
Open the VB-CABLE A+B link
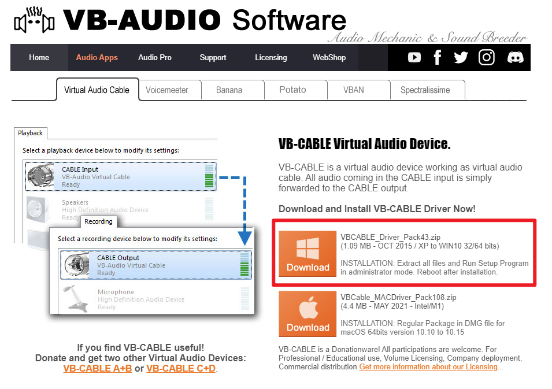click(98, 369)
